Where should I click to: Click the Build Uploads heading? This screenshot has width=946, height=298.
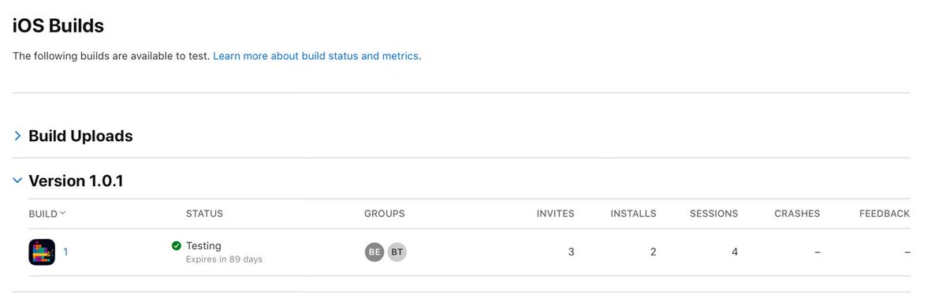80,136
